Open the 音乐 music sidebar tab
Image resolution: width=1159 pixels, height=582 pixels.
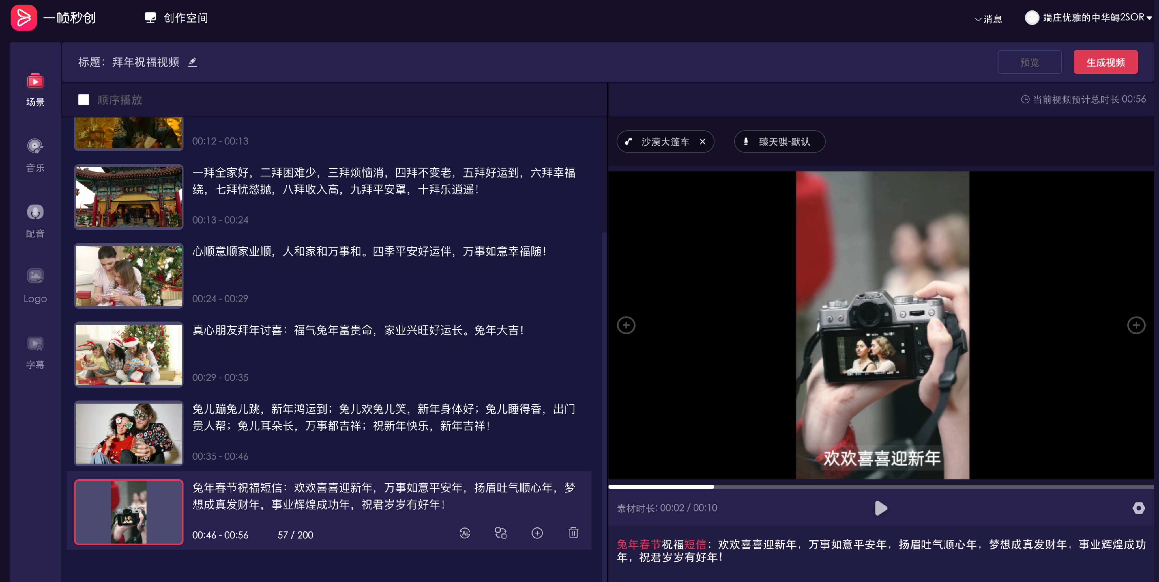(35, 155)
